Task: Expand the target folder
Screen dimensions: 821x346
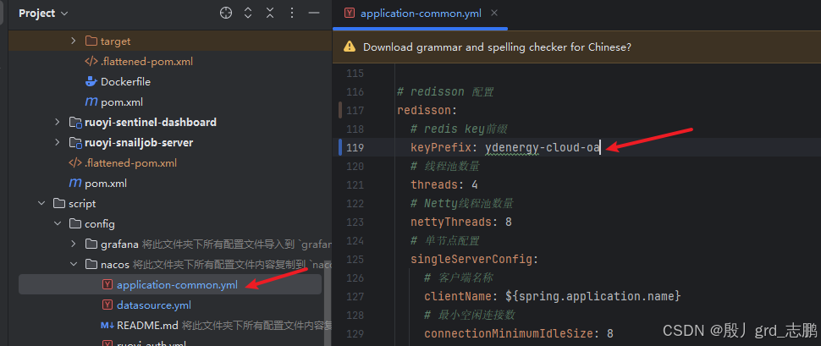Action: point(74,41)
